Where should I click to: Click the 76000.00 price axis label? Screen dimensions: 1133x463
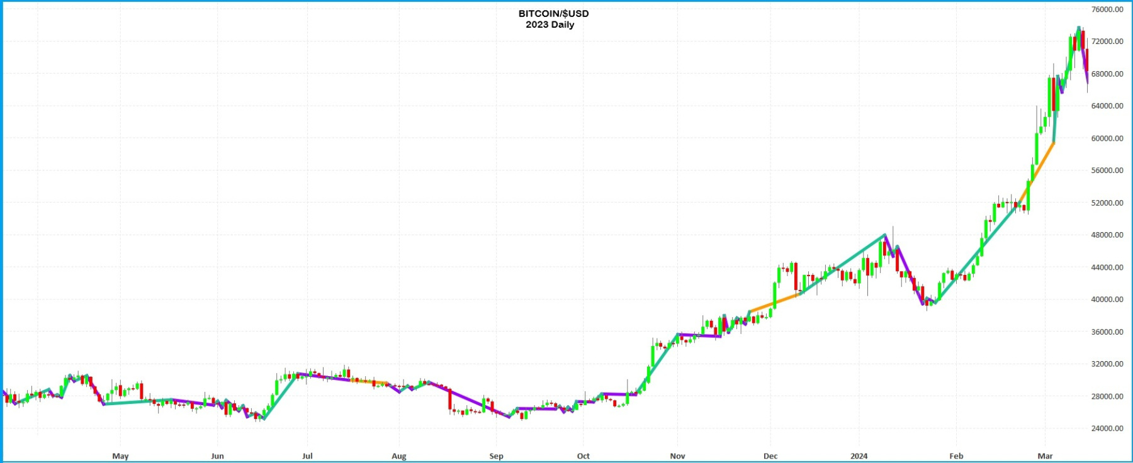pos(1107,9)
